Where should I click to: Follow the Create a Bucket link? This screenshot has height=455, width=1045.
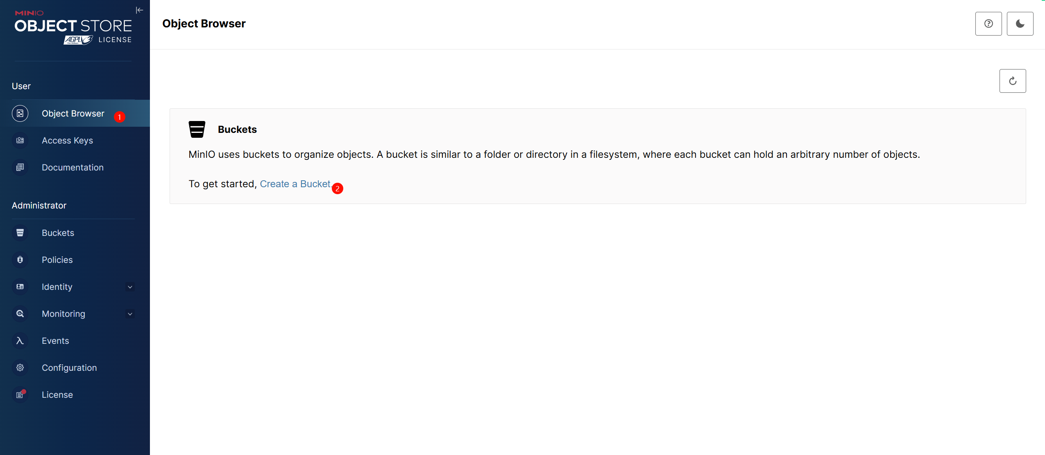(295, 184)
